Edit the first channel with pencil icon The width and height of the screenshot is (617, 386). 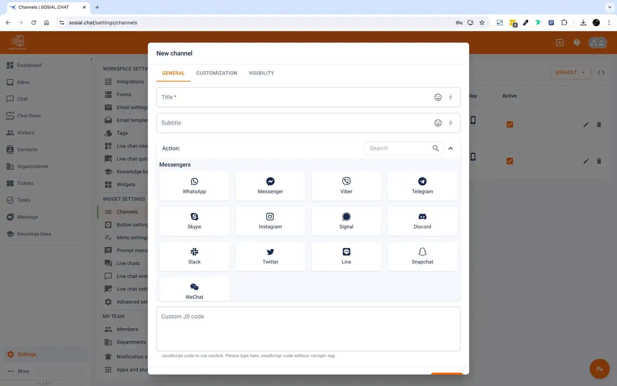586,124
